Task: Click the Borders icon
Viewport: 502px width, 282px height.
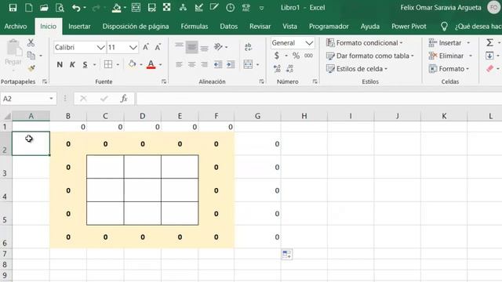Action: 108,64
